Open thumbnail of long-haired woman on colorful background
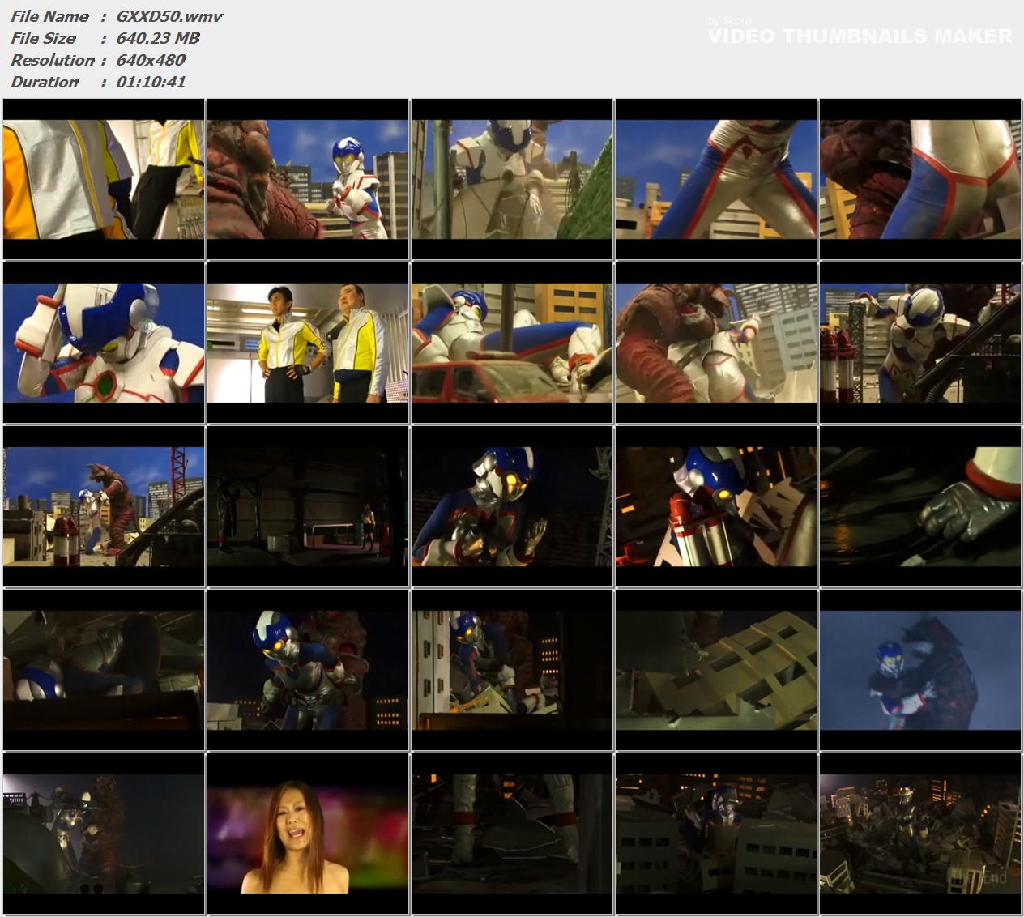 (308, 834)
